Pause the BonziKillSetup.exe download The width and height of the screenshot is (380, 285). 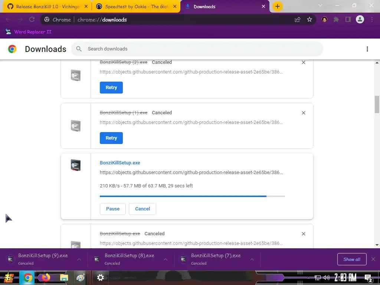pyautogui.click(x=113, y=209)
